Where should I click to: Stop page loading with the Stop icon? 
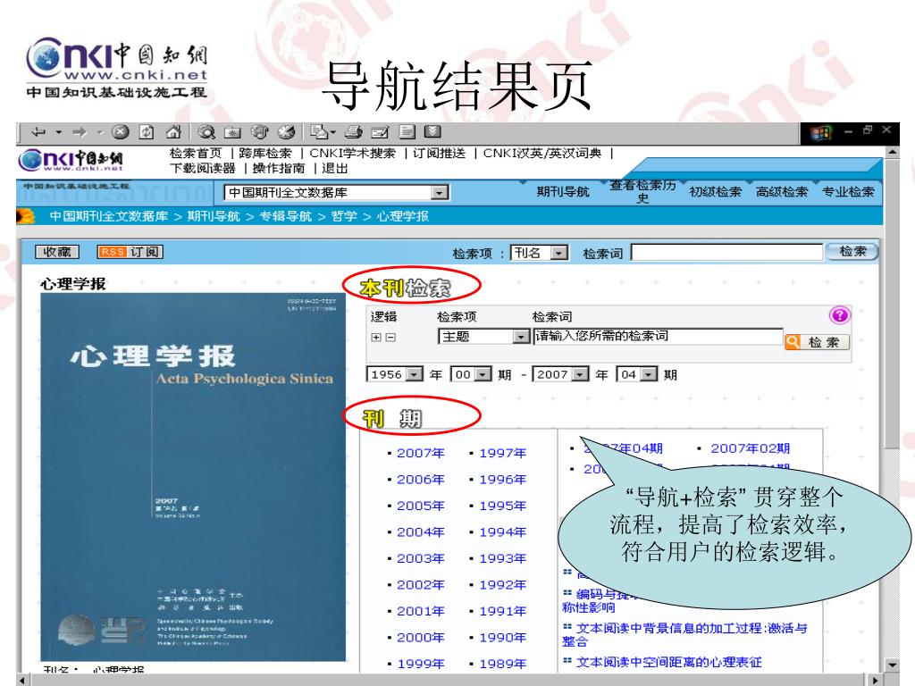[121, 132]
